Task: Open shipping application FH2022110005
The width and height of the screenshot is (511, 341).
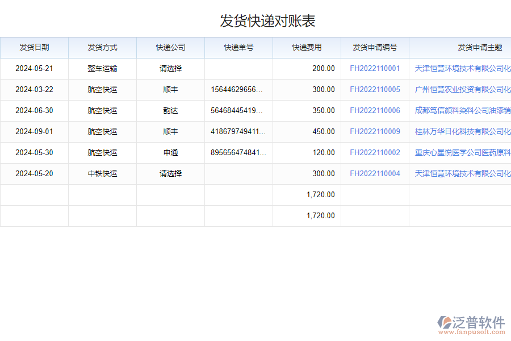Action: [x=375, y=89]
